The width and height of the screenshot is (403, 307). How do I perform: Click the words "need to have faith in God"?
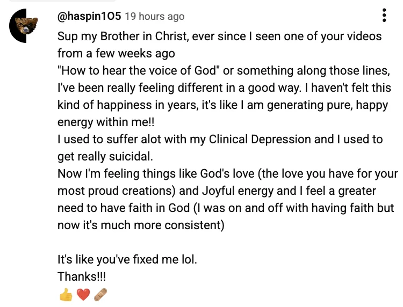coord(124,208)
